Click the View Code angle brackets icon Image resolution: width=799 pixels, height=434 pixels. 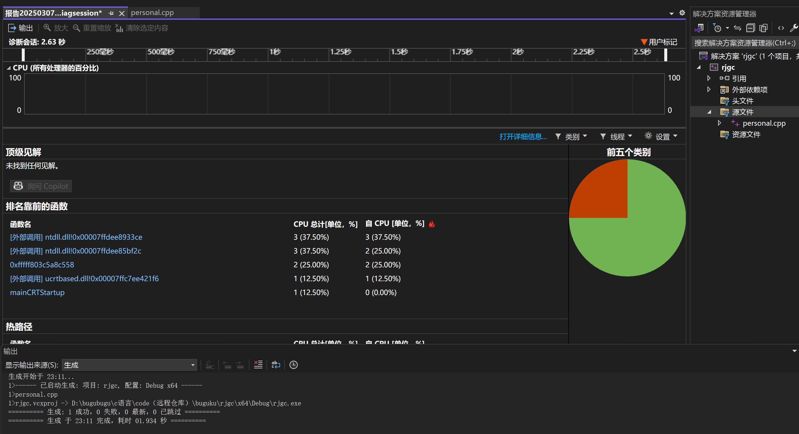pyautogui.click(x=781, y=28)
